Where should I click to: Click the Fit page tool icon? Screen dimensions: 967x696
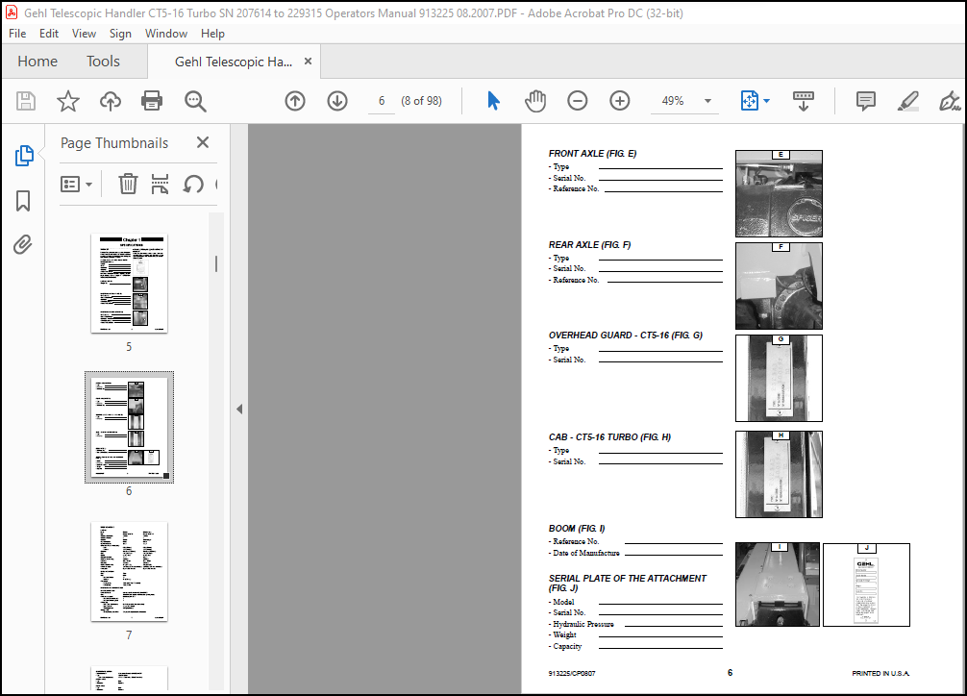pos(750,101)
